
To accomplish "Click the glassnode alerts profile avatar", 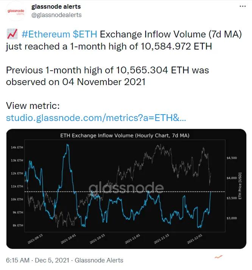I will point(16,12).
